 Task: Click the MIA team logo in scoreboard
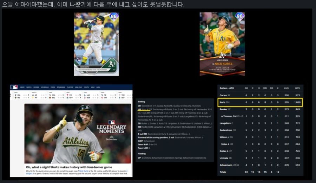(x=15, y=95)
